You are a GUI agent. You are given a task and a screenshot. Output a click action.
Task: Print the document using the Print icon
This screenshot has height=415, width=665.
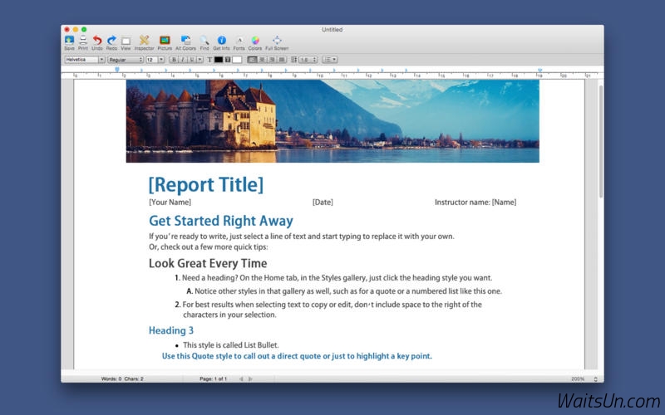(83, 41)
